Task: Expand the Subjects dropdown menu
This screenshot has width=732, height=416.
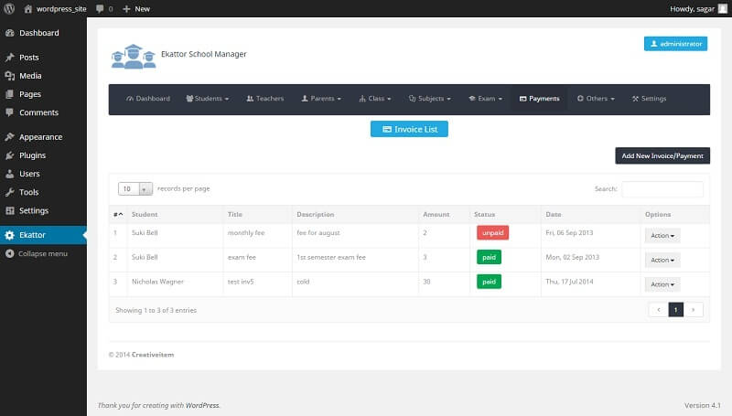Action: click(430, 99)
